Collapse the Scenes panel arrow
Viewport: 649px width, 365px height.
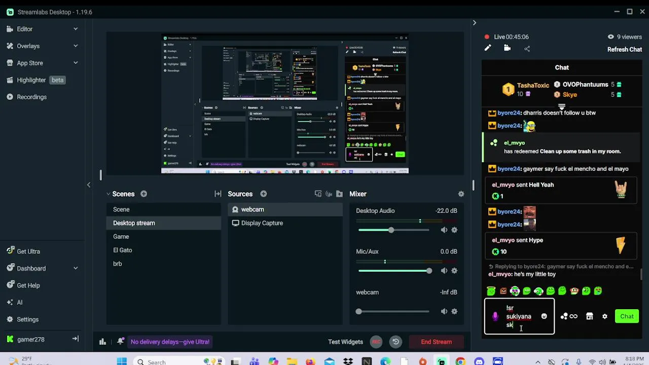pyautogui.click(x=108, y=194)
